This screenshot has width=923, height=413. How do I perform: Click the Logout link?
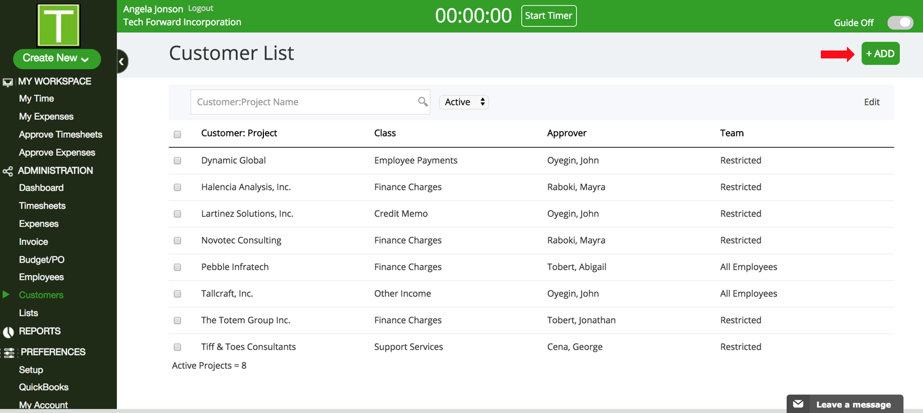click(x=200, y=9)
